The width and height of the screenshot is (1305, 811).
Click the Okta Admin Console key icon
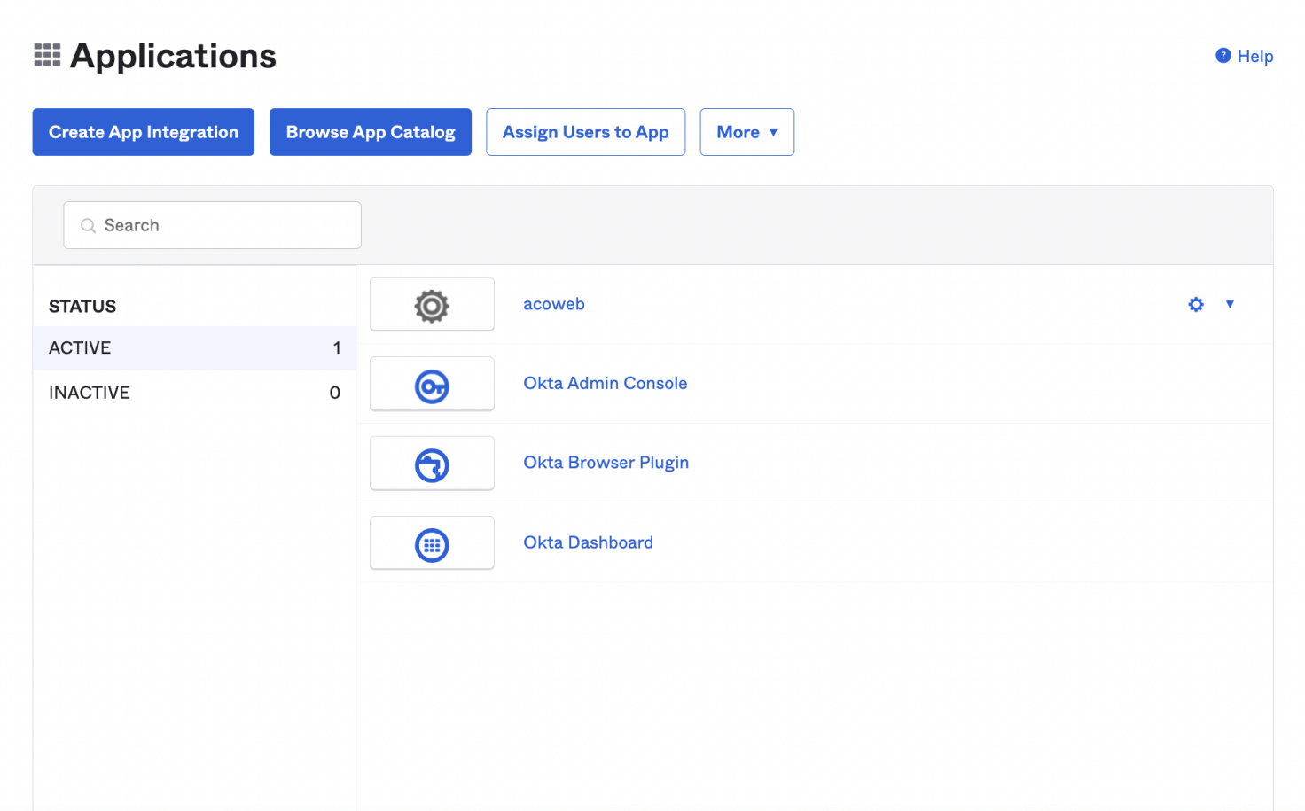[x=432, y=386]
